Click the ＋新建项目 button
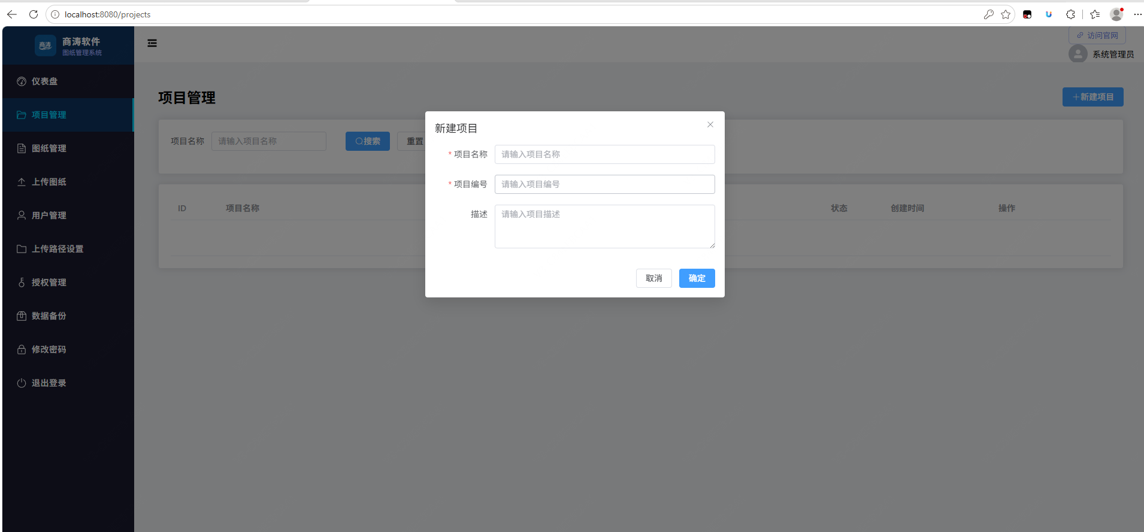Image resolution: width=1144 pixels, height=532 pixels. point(1092,97)
